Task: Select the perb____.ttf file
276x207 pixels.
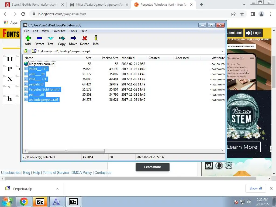Action: click(x=37, y=74)
